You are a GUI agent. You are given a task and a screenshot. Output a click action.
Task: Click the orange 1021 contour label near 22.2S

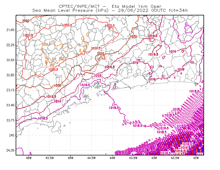click(45, 45)
